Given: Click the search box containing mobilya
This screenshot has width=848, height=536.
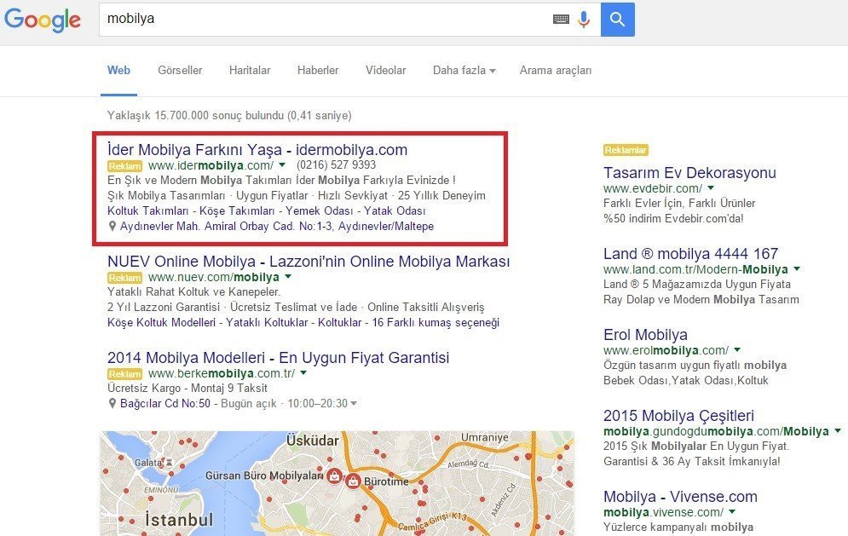Looking at the screenshot, I should 324,19.
